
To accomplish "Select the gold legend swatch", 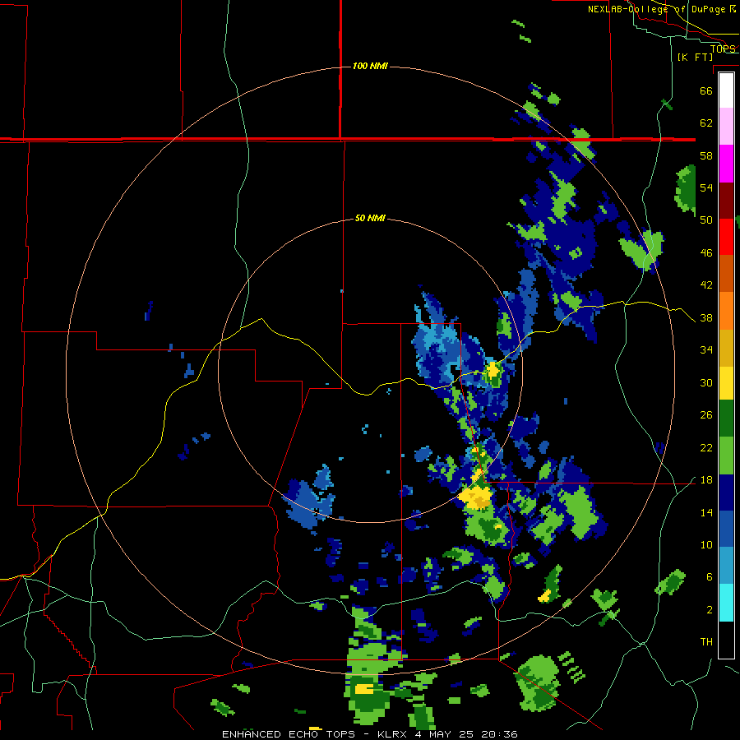I will click(x=726, y=348).
